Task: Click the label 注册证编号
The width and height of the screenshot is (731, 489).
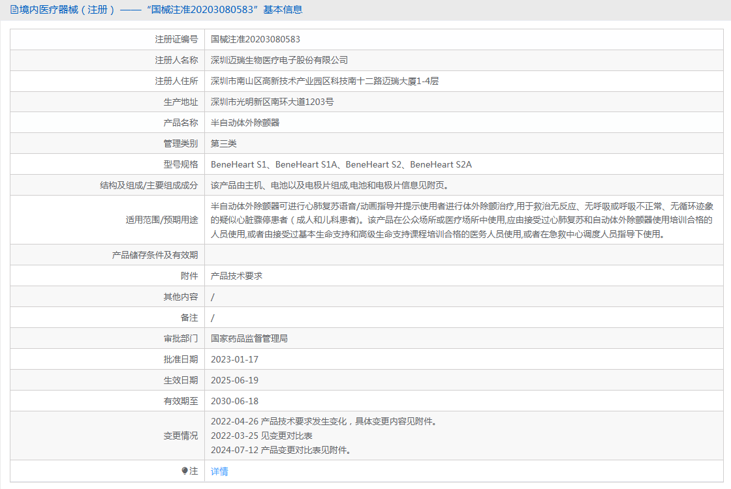Action: pos(177,39)
